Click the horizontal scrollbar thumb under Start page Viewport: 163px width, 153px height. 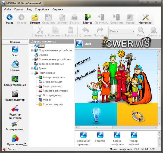(x=96, y=127)
